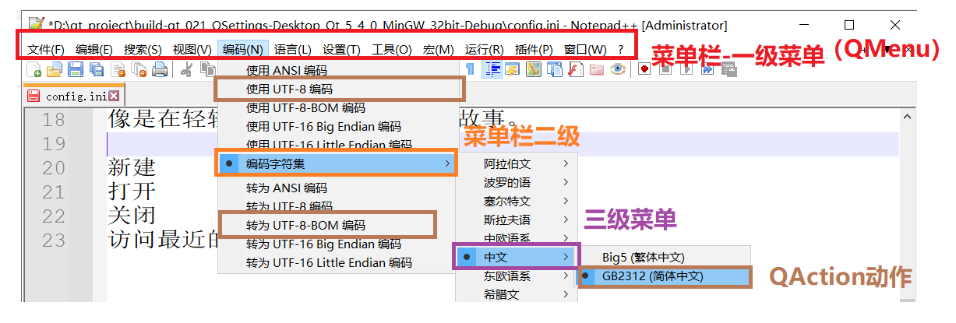Image resolution: width=956 pixels, height=323 pixels.
Task: Click the New file toolbar icon
Action: point(34,69)
